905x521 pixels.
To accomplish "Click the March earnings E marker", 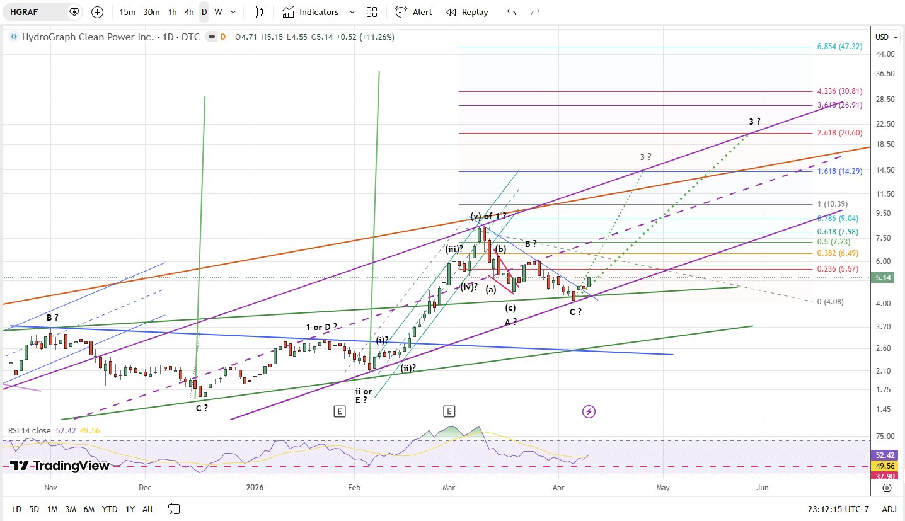I will tap(449, 411).
